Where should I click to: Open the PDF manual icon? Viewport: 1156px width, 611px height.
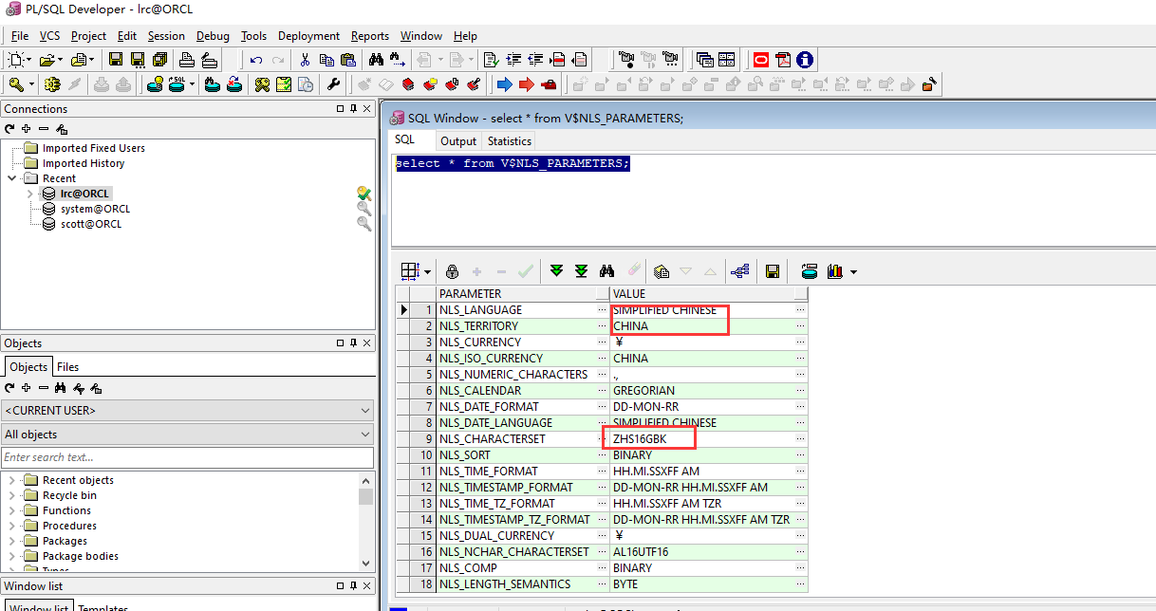[783, 60]
